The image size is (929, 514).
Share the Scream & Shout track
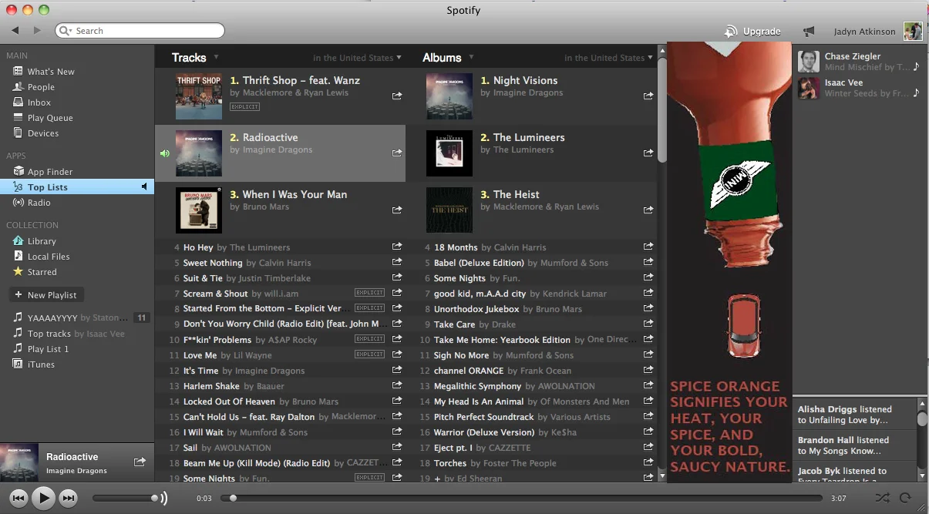pos(397,293)
